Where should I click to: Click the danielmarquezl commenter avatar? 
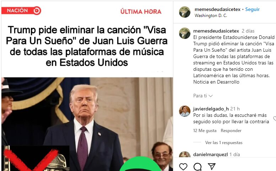pyautogui.click(x=185, y=154)
